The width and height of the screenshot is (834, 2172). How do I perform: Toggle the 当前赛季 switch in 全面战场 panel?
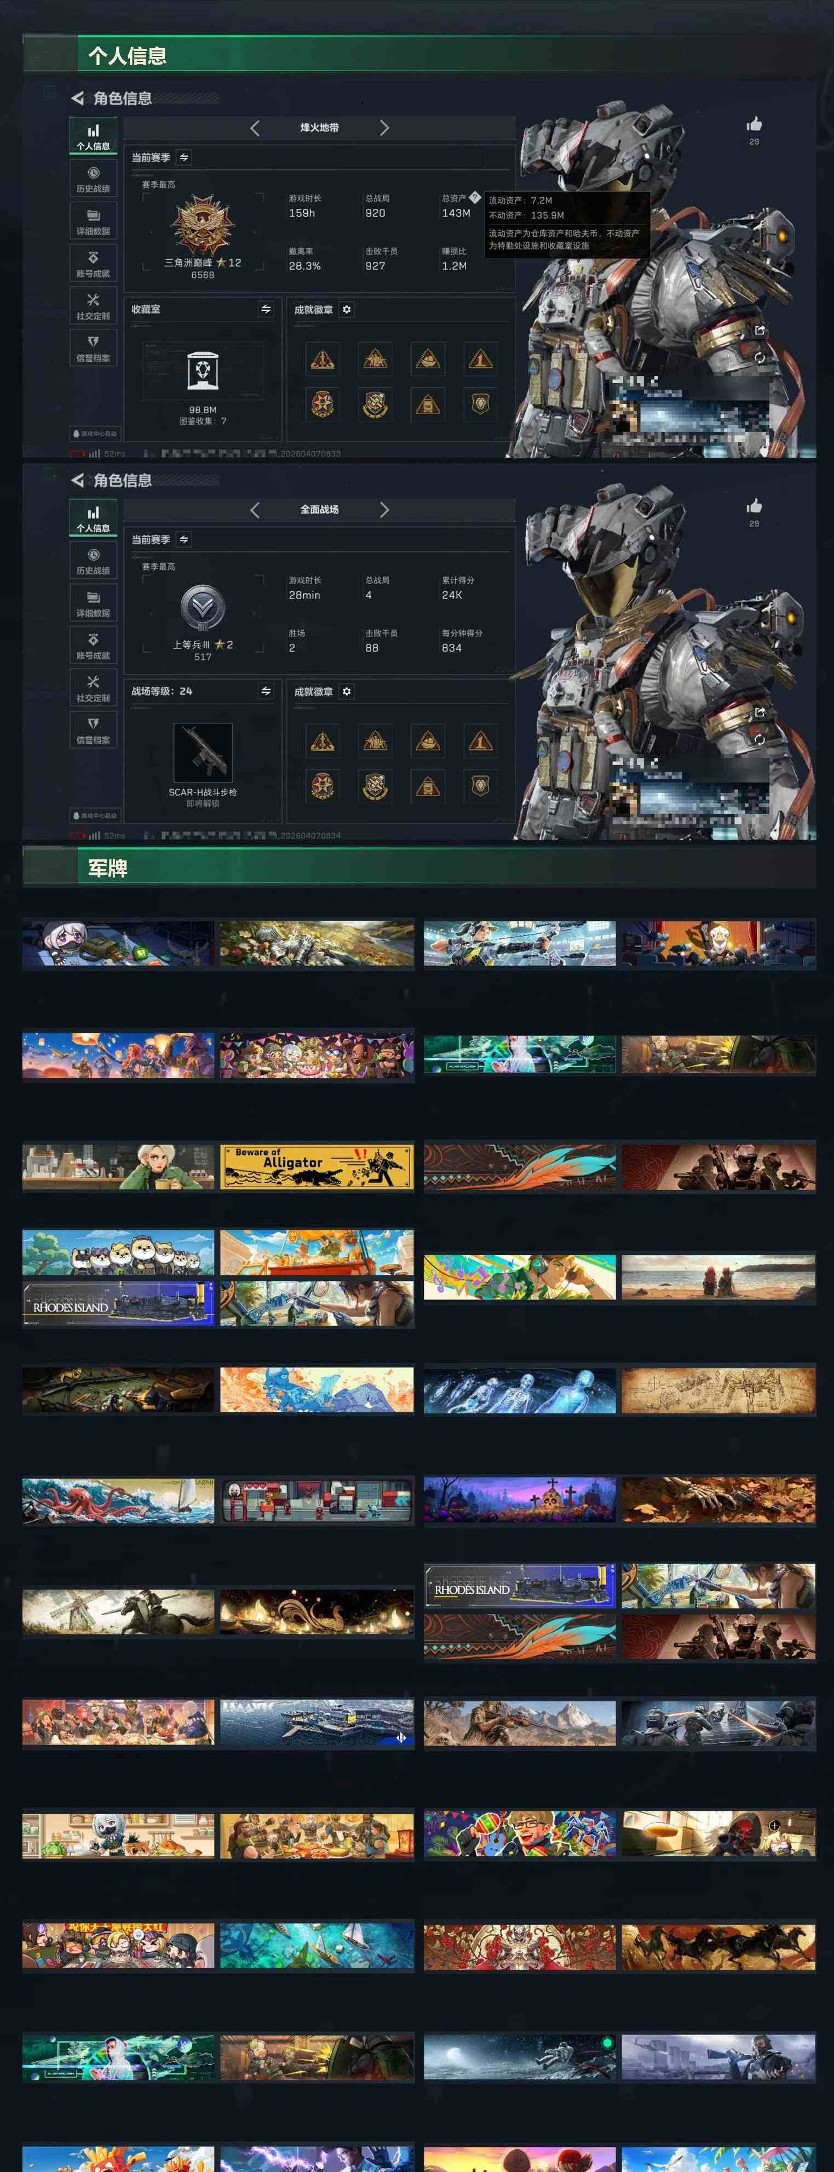(x=183, y=540)
